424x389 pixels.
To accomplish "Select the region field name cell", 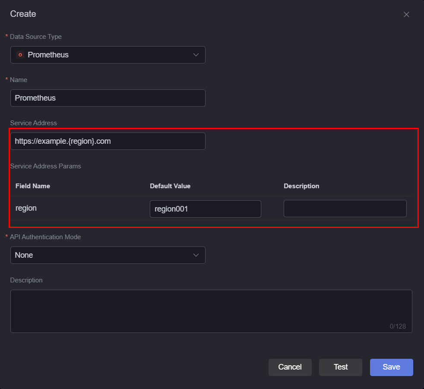I will click(26, 208).
